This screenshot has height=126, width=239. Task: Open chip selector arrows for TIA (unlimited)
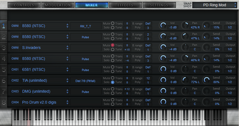click(x=68, y=80)
